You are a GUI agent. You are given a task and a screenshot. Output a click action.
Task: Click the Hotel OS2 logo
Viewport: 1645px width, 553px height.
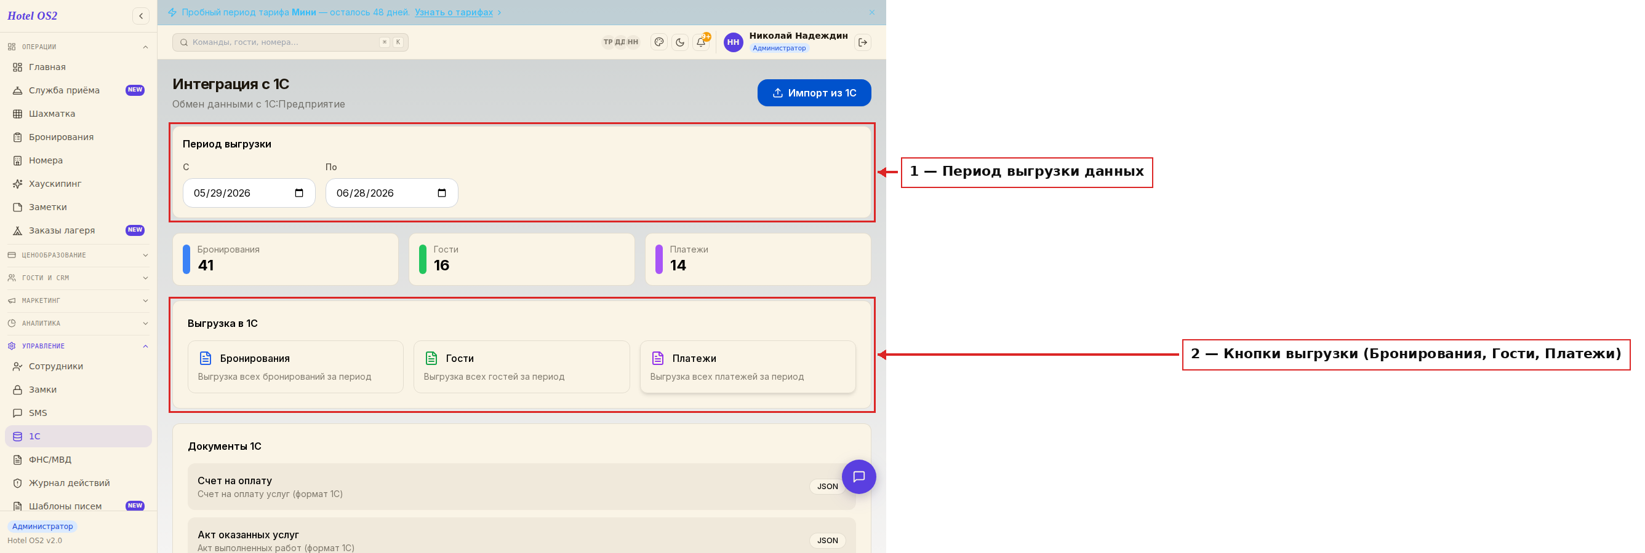pyautogui.click(x=33, y=16)
